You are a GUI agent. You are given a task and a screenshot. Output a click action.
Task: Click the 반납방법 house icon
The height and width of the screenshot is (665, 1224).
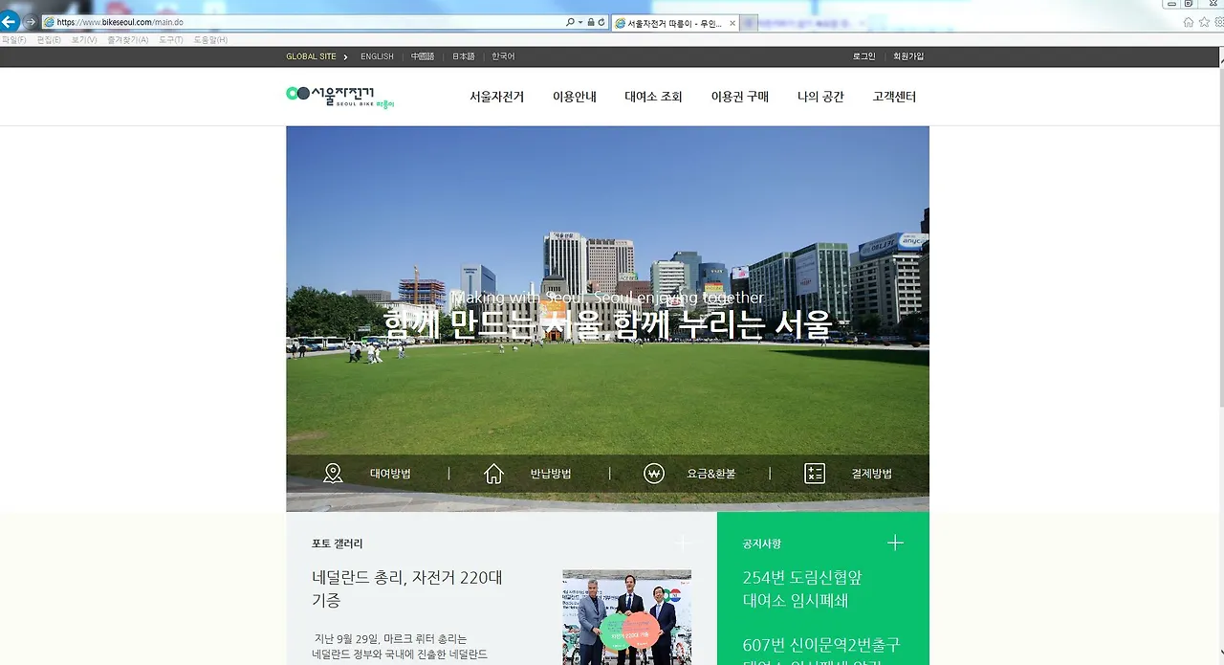point(493,473)
